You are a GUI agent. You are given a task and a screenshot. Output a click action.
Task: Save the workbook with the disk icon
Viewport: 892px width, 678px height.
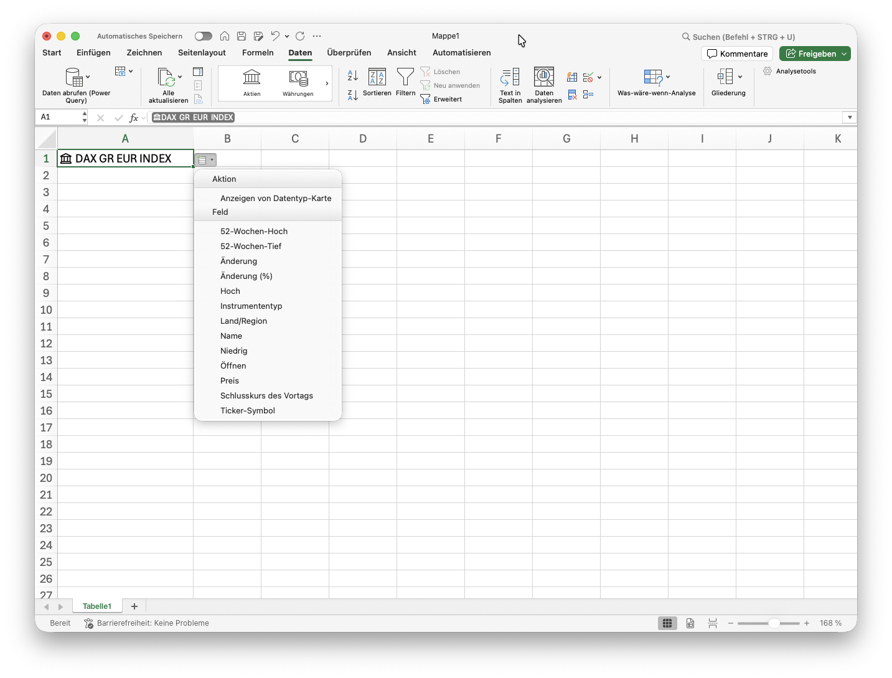coord(242,36)
